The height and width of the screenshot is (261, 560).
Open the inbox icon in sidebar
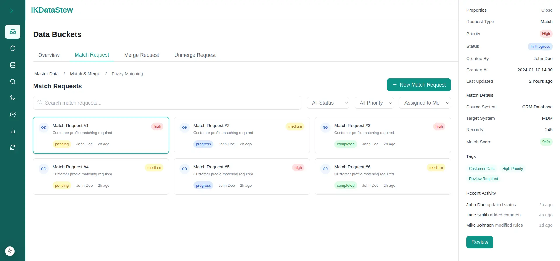point(13,32)
